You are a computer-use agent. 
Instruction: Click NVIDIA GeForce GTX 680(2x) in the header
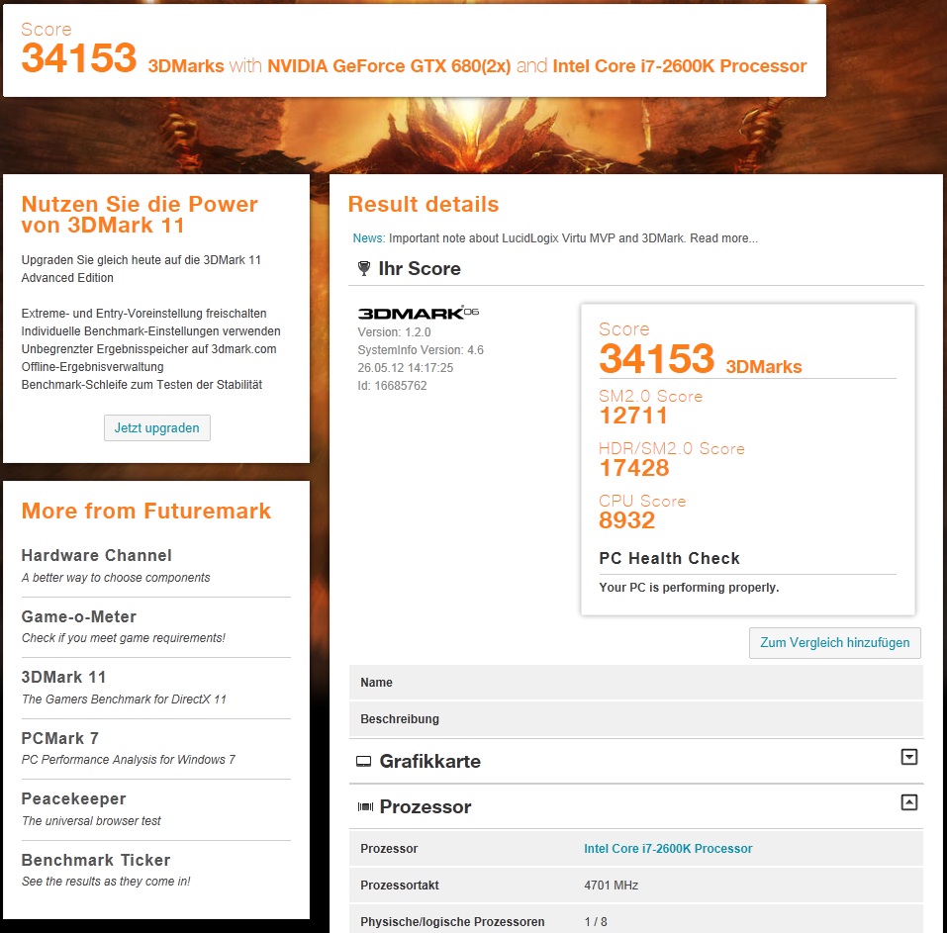pyautogui.click(x=389, y=66)
